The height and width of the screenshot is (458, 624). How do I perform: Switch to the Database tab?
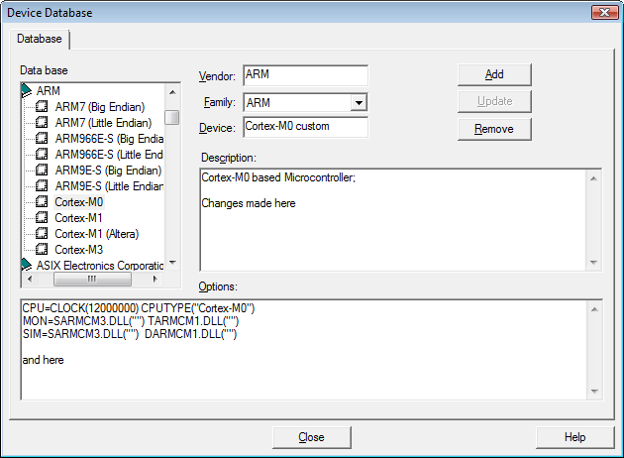[40, 39]
